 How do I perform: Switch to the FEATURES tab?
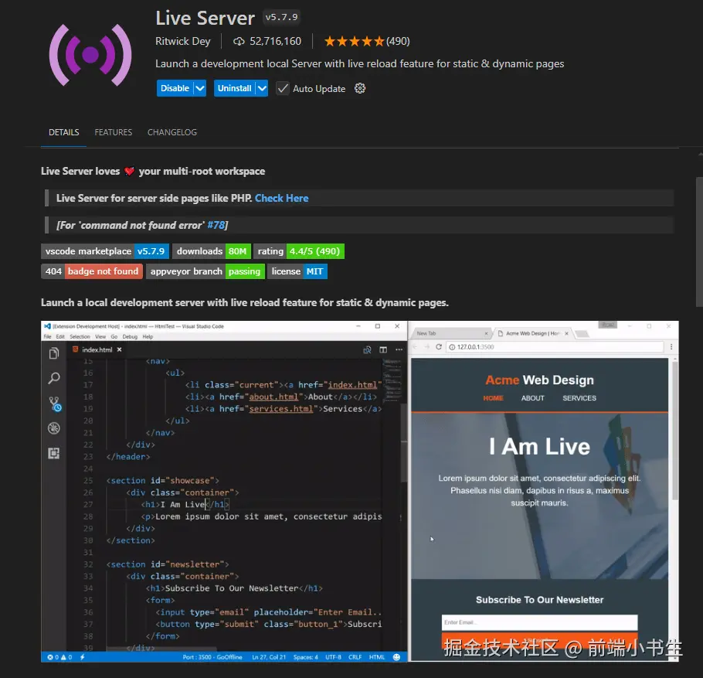point(114,132)
